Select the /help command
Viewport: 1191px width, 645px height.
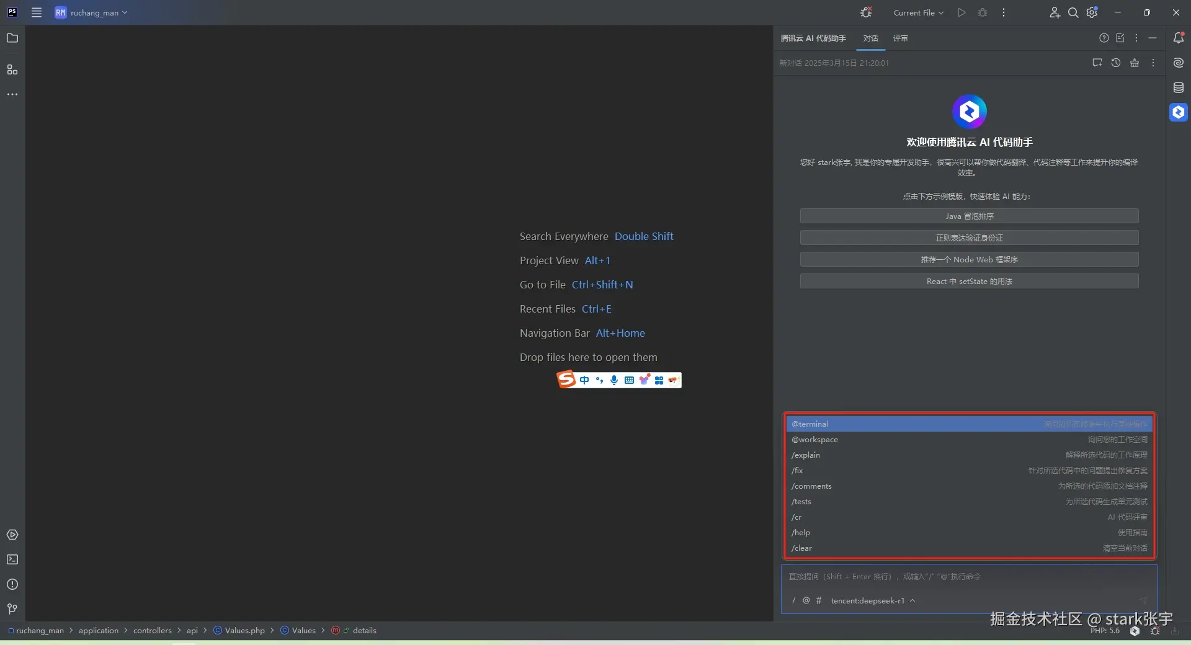coord(970,533)
